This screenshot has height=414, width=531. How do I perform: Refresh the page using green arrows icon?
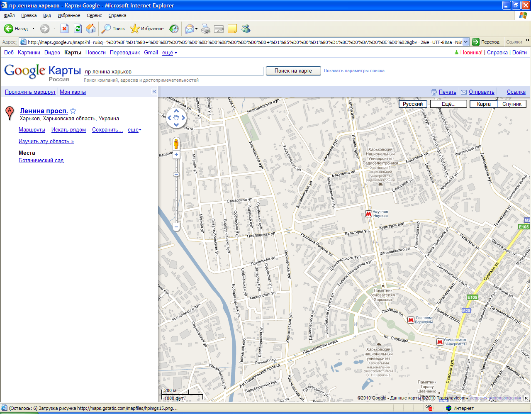[78, 29]
